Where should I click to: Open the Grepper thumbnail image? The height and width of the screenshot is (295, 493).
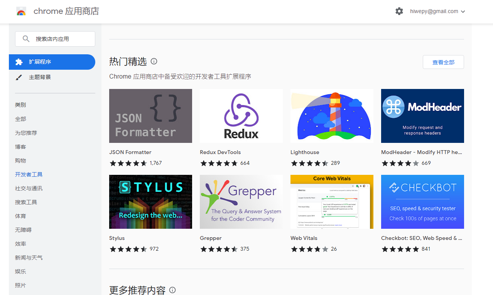tap(241, 202)
